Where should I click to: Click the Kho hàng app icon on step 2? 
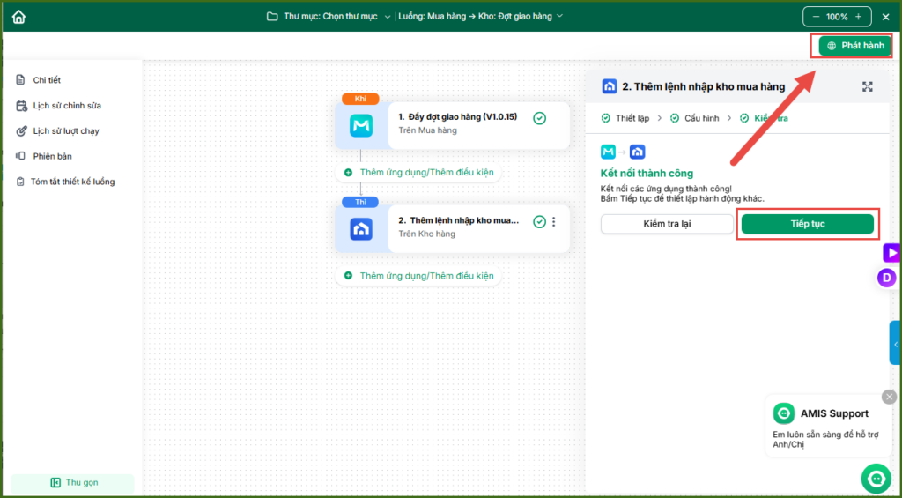361,230
